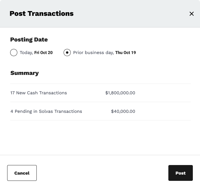
Task: Click the Post Transactions dialog title
Action: coord(41,13)
